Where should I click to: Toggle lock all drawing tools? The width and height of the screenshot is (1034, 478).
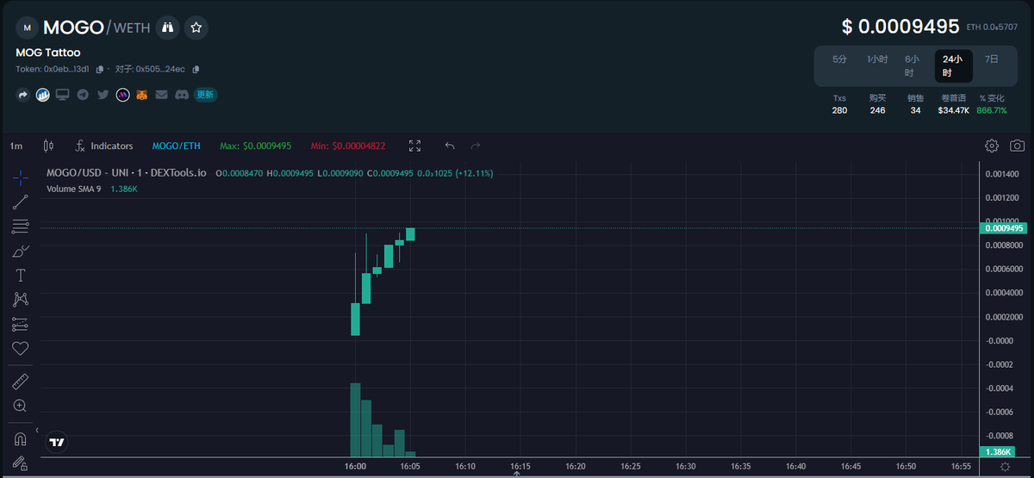(x=21, y=462)
